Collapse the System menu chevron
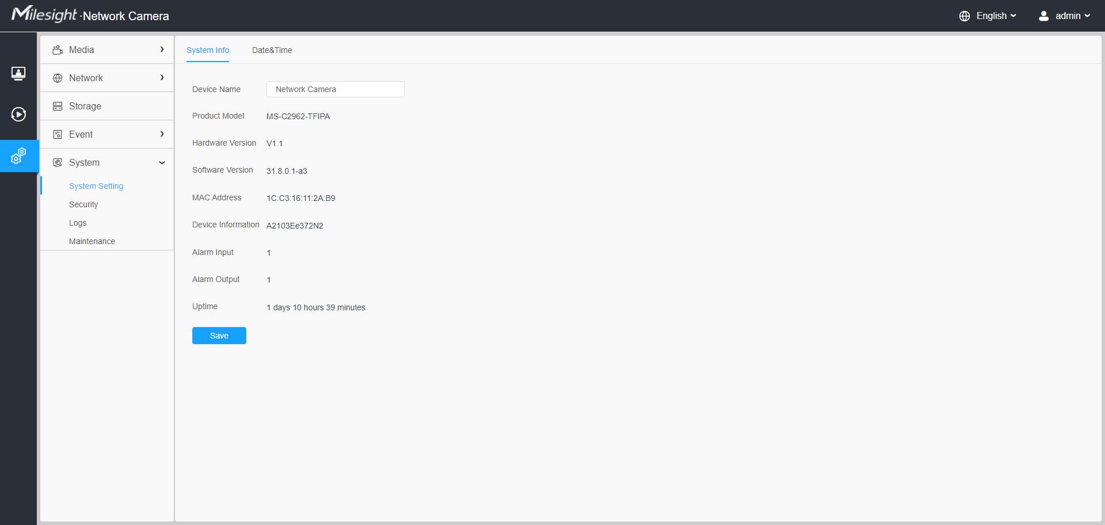The height and width of the screenshot is (525, 1105). (x=162, y=163)
